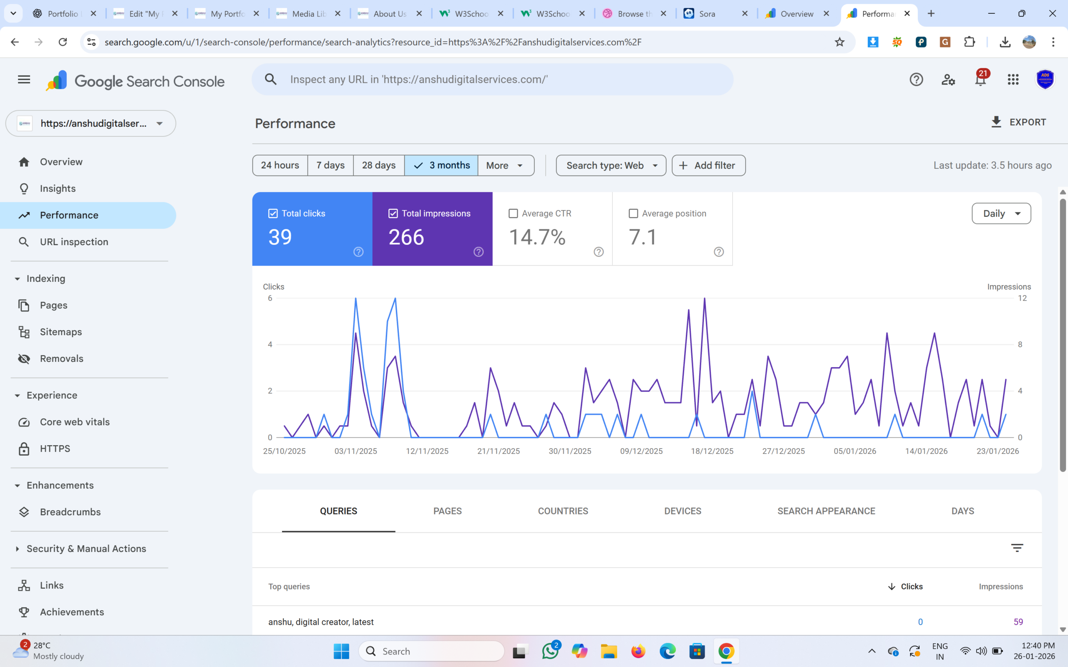The height and width of the screenshot is (667, 1068).
Task: Open the Breadcrumbs enhancement report
Action: [x=70, y=512]
